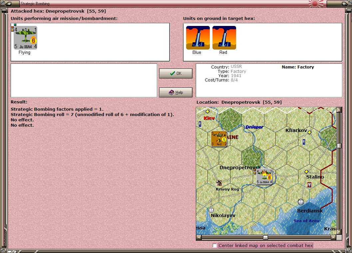The height and width of the screenshot is (253, 352).
Task: Click the map vertical scrollbar thumb
Action: [x=339, y=146]
